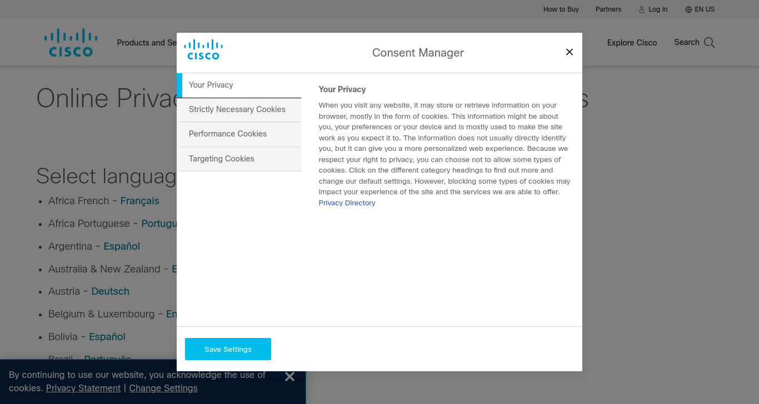Click the Save Settings button
This screenshot has width=759, height=404.
click(228, 349)
